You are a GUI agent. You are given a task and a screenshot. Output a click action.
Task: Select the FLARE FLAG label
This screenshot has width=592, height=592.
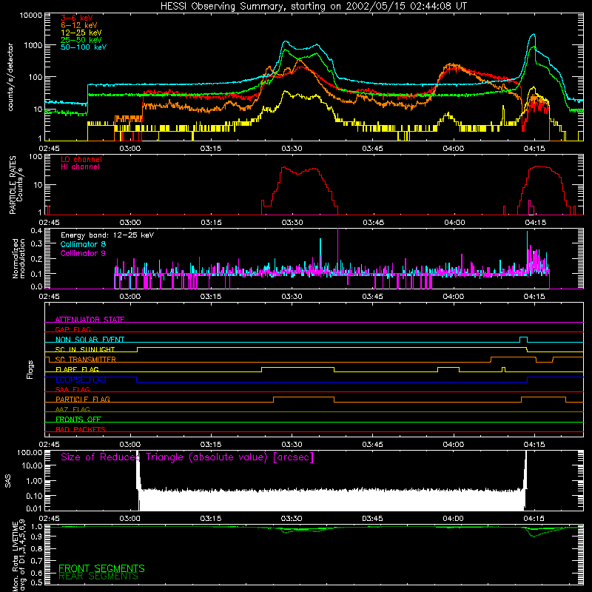pos(77,369)
